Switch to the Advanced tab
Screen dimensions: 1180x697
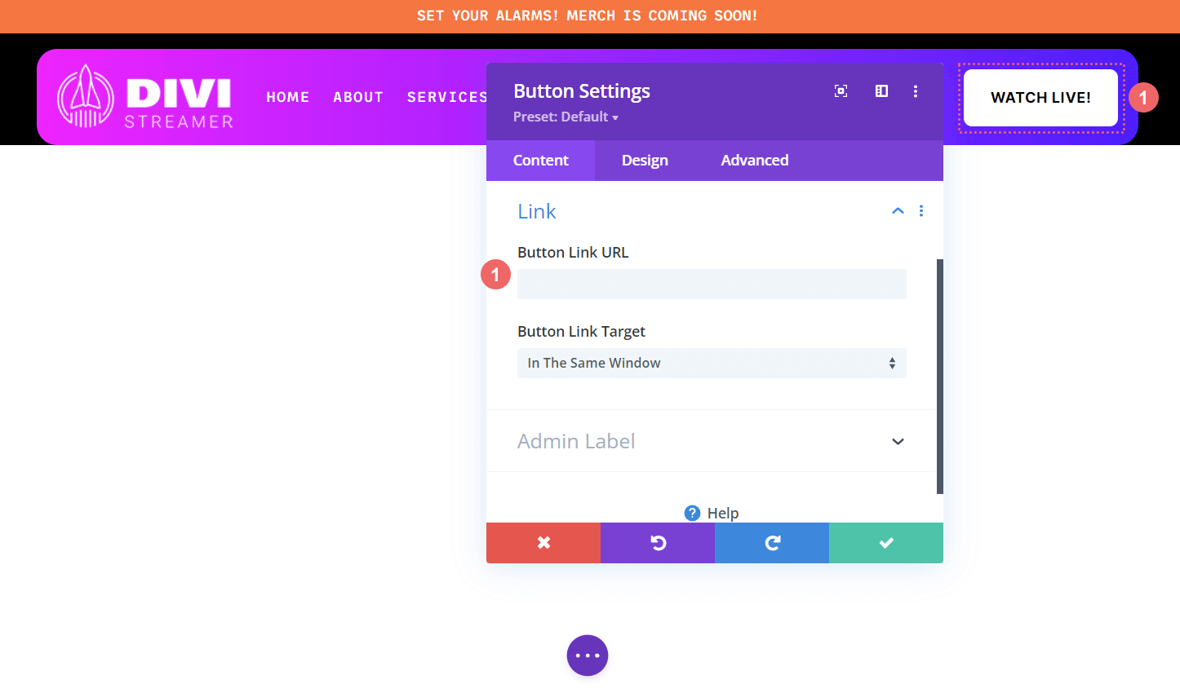[x=754, y=160]
